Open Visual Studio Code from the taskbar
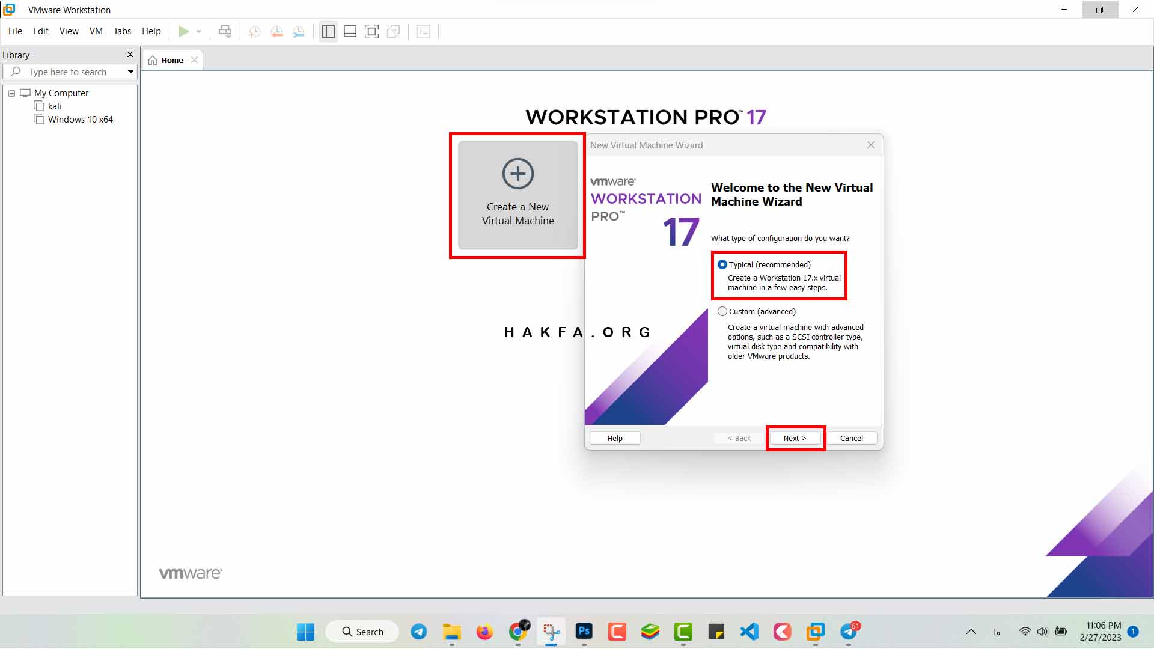 pyautogui.click(x=749, y=632)
